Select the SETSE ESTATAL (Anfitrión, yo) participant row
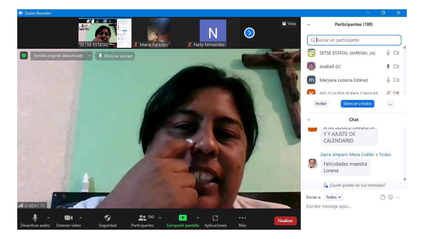This screenshot has height=239, width=424. tap(354, 53)
